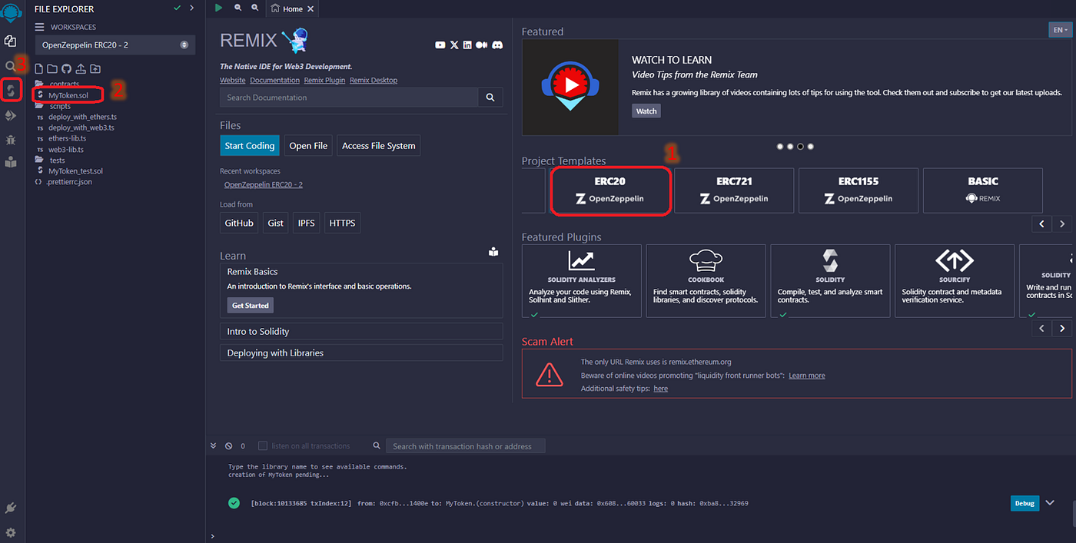The width and height of the screenshot is (1076, 543).
Task: Play the Watch to Learn video thumbnail
Action: (570, 88)
